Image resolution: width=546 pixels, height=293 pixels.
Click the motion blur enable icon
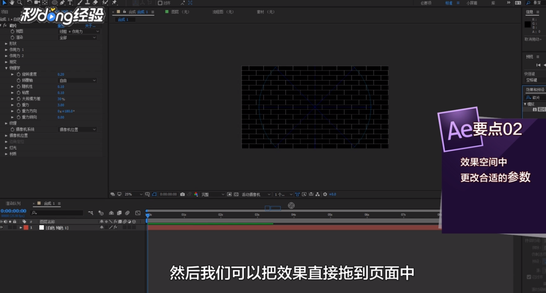coord(127,213)
